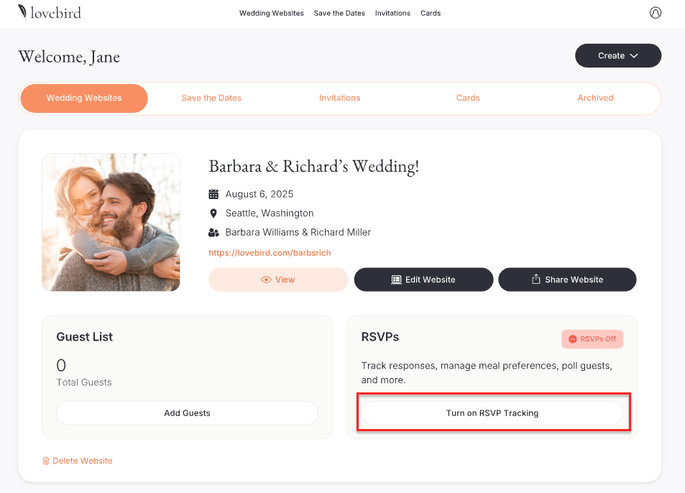Turn on RSVP Tracking

coord(492,413)
